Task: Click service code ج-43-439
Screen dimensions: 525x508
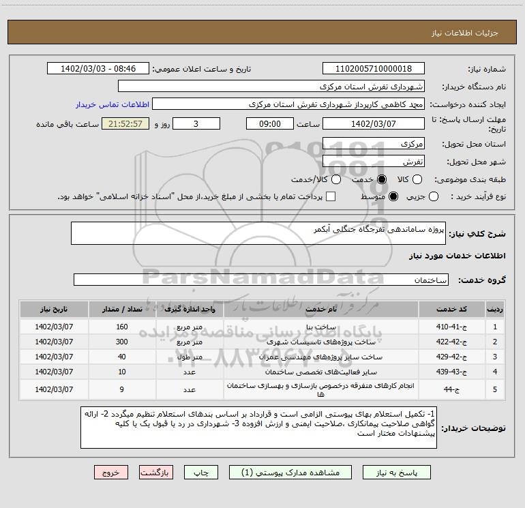Action: (x=451, y=372)
